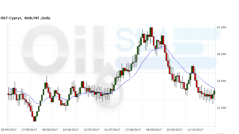This screenshot has height=134, width=239.
Task: Click the highest green candle near 21 000
Action: 150,32
